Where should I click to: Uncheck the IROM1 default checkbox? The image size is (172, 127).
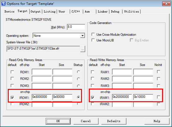click(x=12, y=97)
